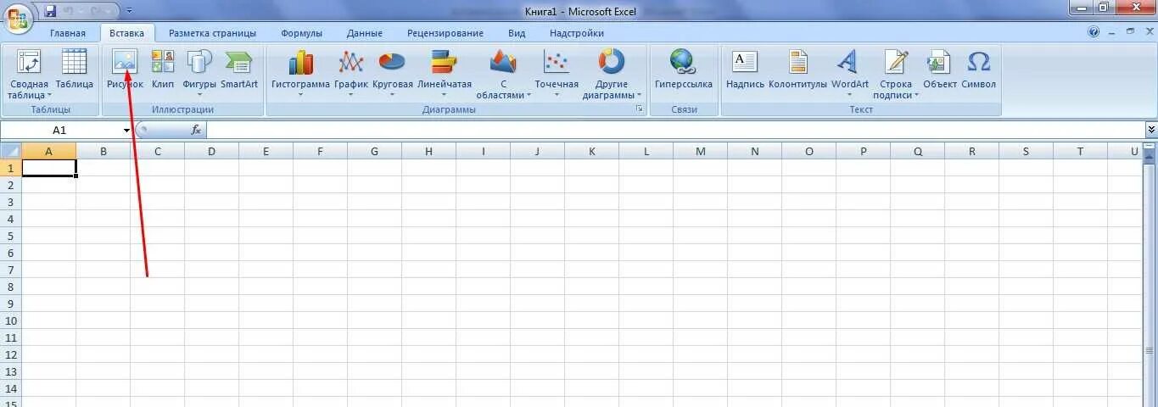The image size is (1158, 407).
Task: Open the Символ omega icon
Action: coord(978,63)
